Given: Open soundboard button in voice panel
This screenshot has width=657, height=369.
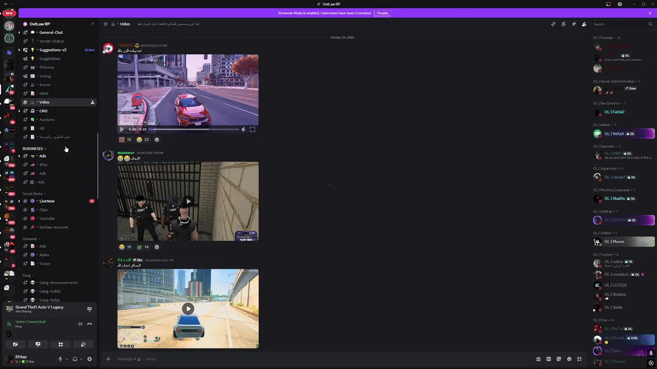Looking at the screenshot, I should (83, 344).
